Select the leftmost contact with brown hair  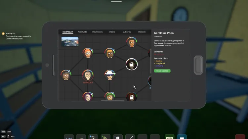65,75
